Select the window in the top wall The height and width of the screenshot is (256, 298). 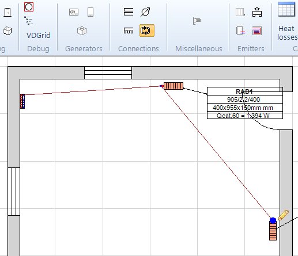click(x=108, y=72)
